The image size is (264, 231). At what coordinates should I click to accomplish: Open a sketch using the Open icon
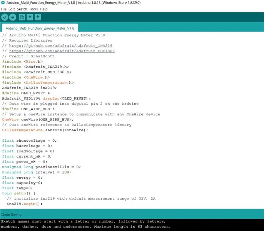(x=30, y=17)
